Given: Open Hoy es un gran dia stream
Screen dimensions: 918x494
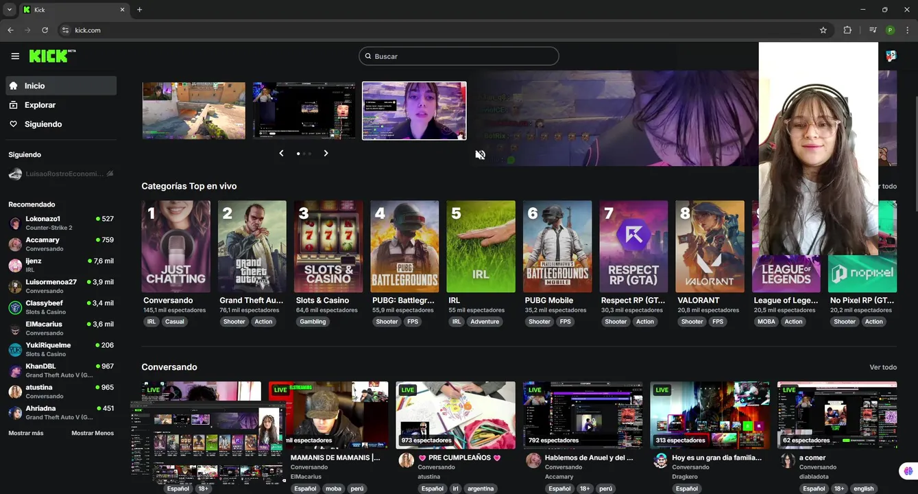Looking at the screenshot, I should point(710,414).
